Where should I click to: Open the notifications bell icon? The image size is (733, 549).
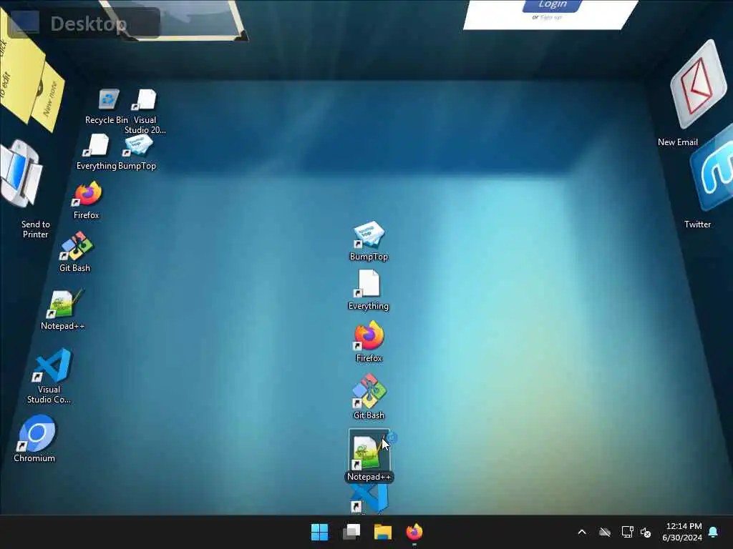tap(714, 532)
